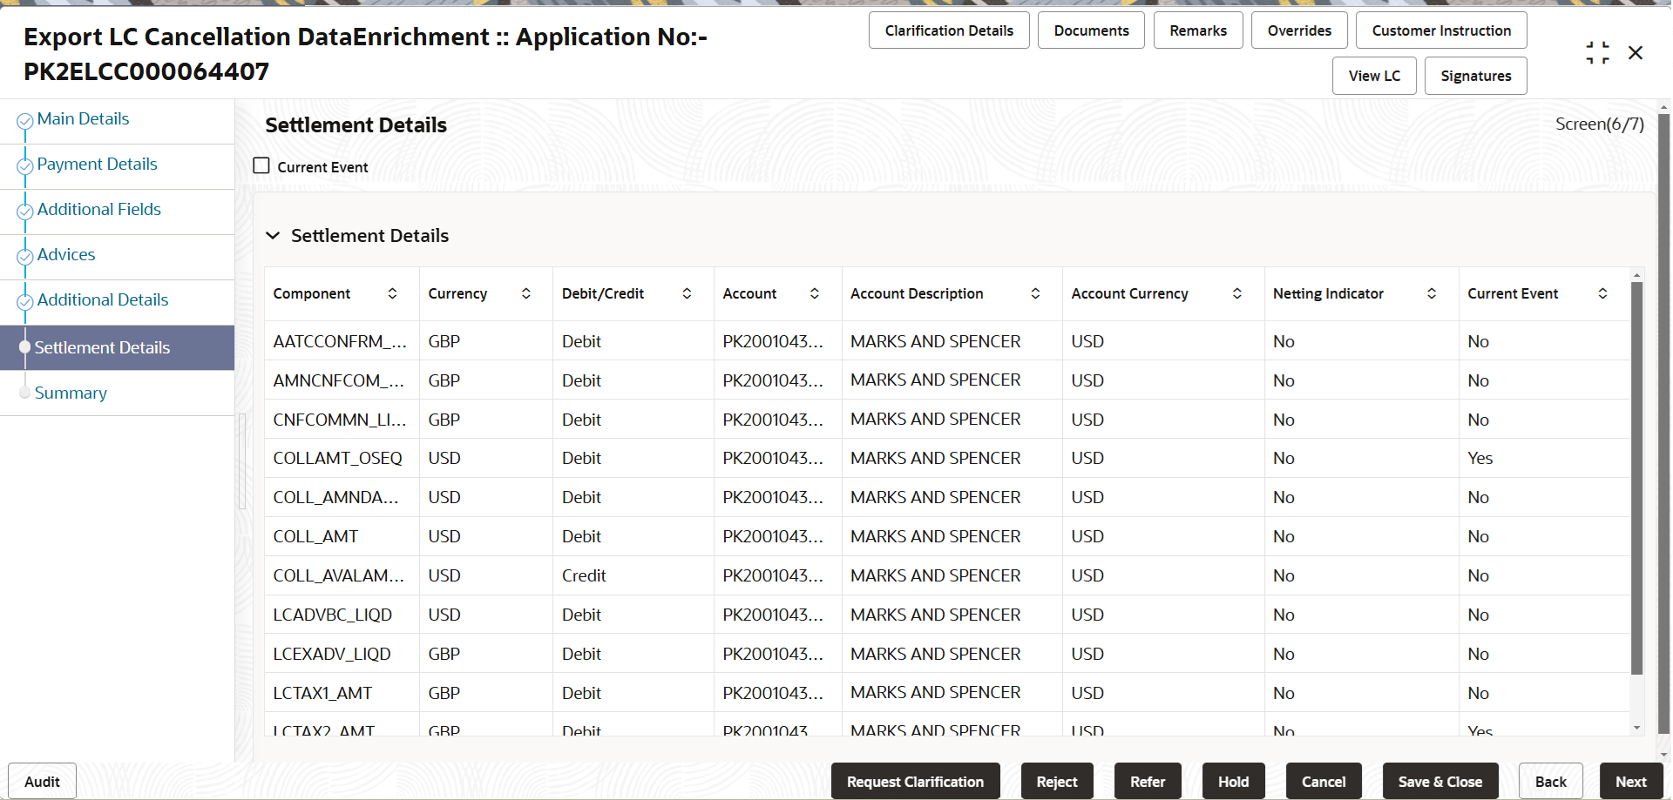Open the Customer Instruction panel
This screenshot has width=1673, height=800.
(x=1441, y=30)
